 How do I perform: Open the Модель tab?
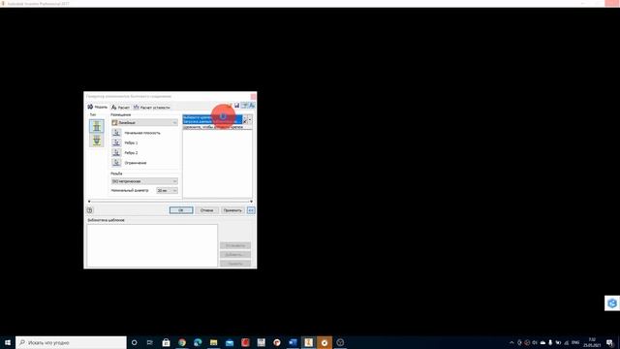pos(97,107)
